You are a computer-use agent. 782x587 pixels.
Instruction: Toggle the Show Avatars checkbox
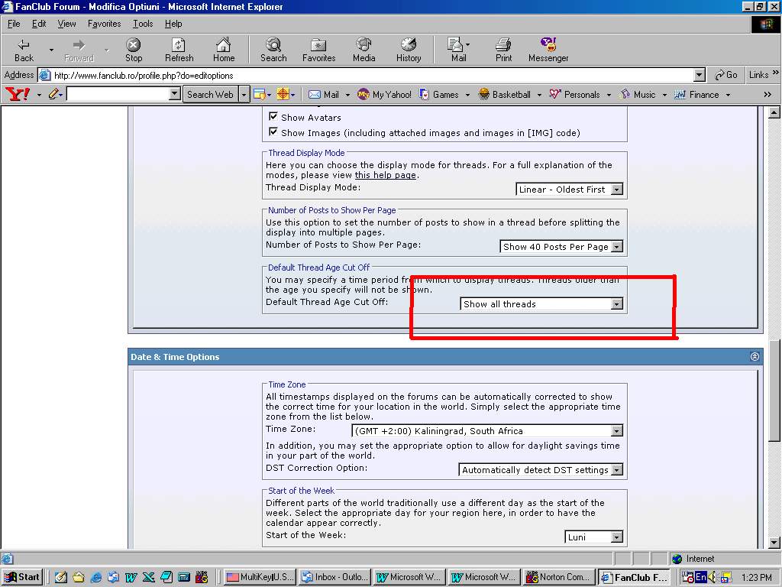coord(273,116)
